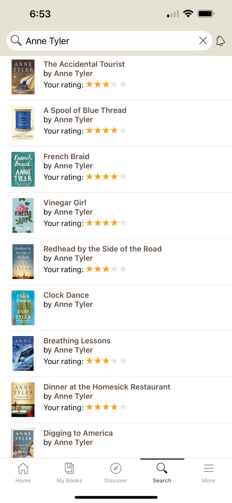Open Breathing Lessons title
232x503 pixels.
77,341
